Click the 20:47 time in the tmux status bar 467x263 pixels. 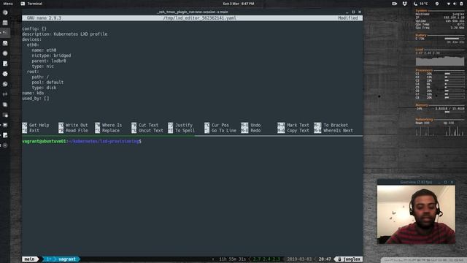(x=325, y=259)
